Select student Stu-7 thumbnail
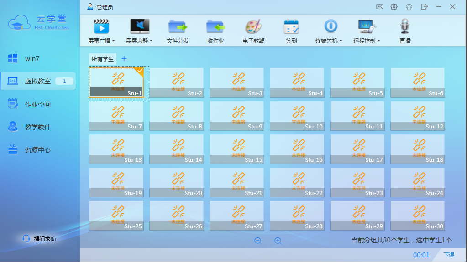 tap(116, 116)
